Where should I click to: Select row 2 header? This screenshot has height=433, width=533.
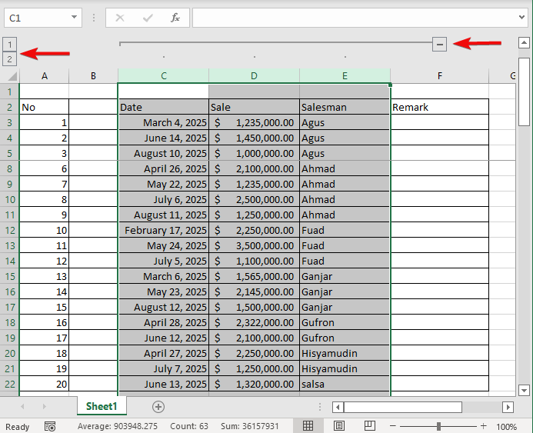(9, 108)
